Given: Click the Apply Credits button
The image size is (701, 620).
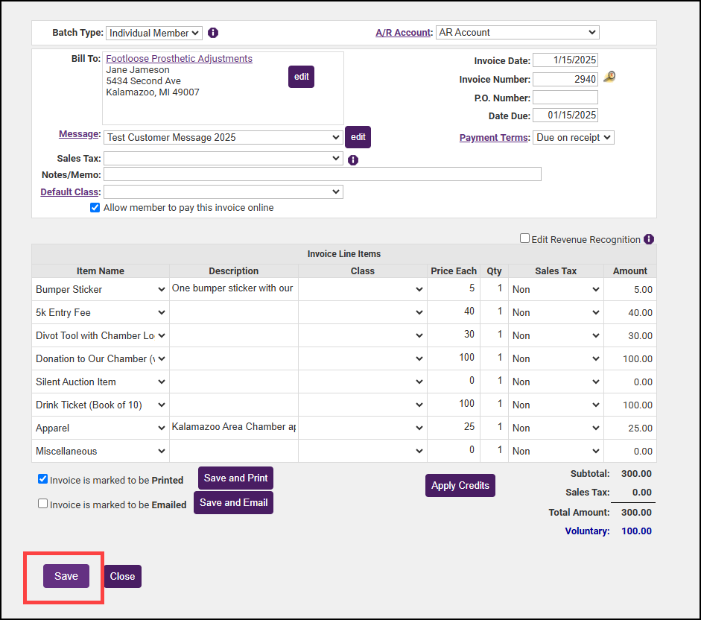Looking at the screenshot, I should [460, 485].
